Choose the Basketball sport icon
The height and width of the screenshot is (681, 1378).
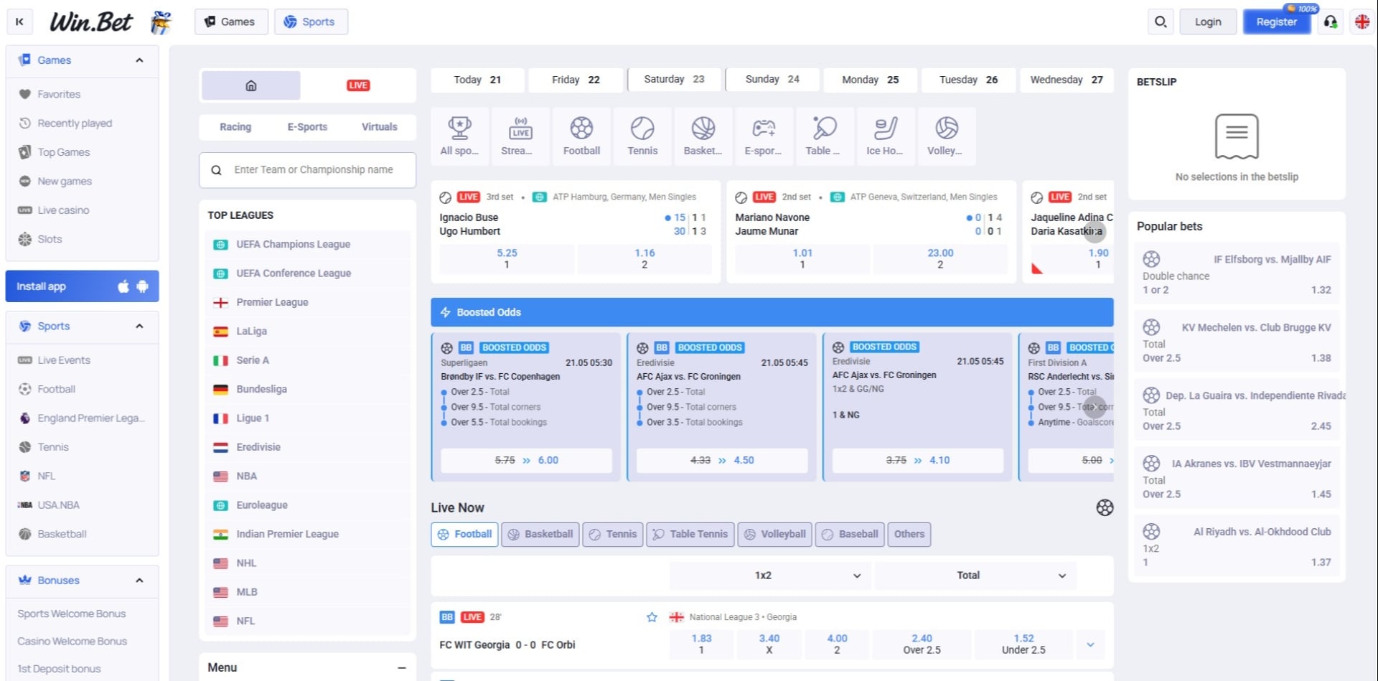click(x=703, y=136)
